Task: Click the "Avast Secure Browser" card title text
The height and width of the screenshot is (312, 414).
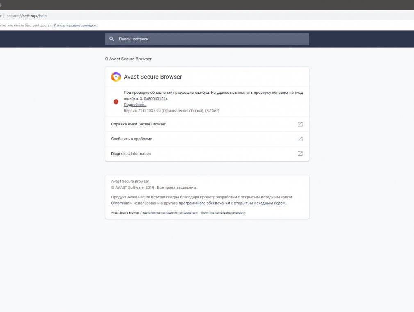Action: [153, 77]
